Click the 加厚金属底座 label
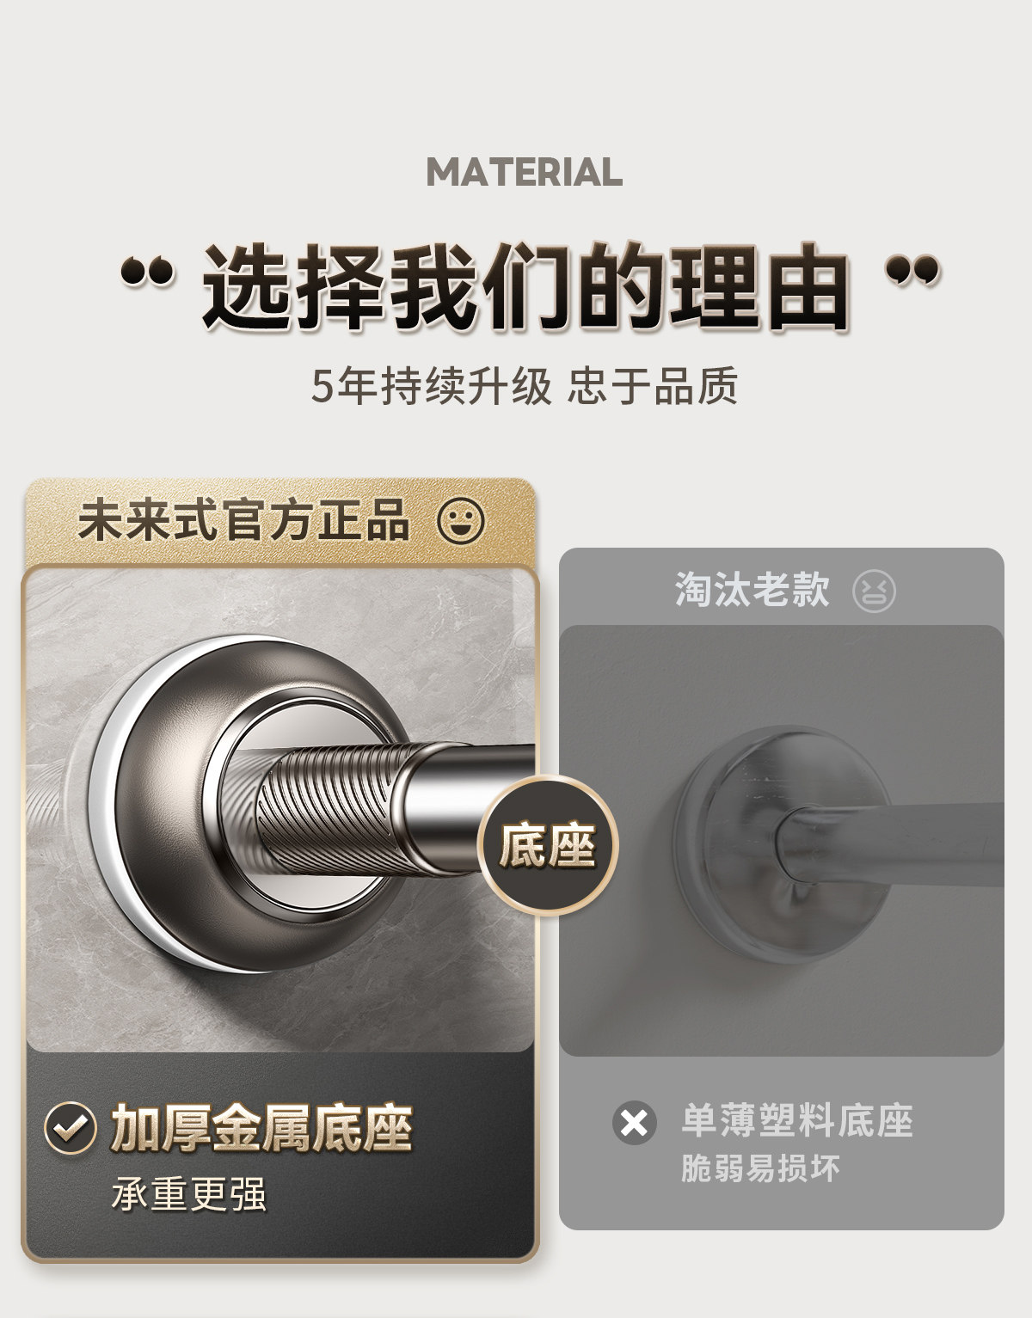The image size is (1032, 1318). tap(261, 1127)
